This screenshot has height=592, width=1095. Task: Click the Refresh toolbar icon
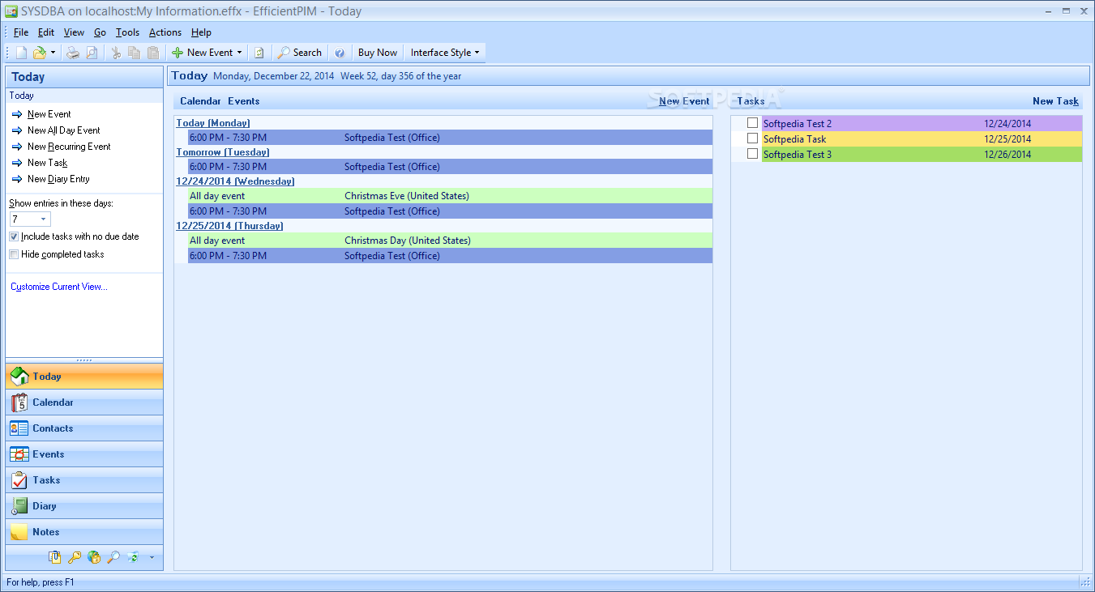259,53
